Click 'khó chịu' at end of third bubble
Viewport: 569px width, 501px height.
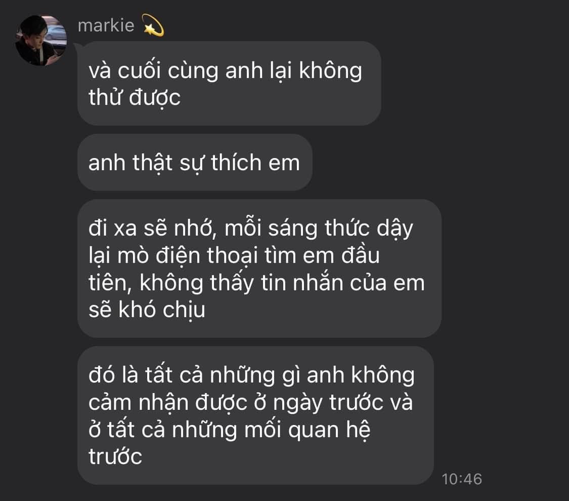coord(162,310)
